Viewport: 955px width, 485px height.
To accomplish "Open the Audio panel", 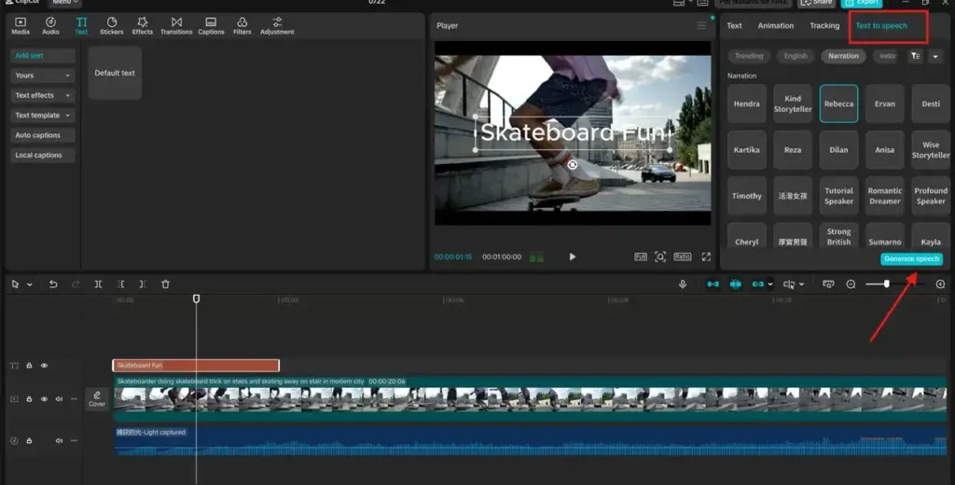I will 50,25.
